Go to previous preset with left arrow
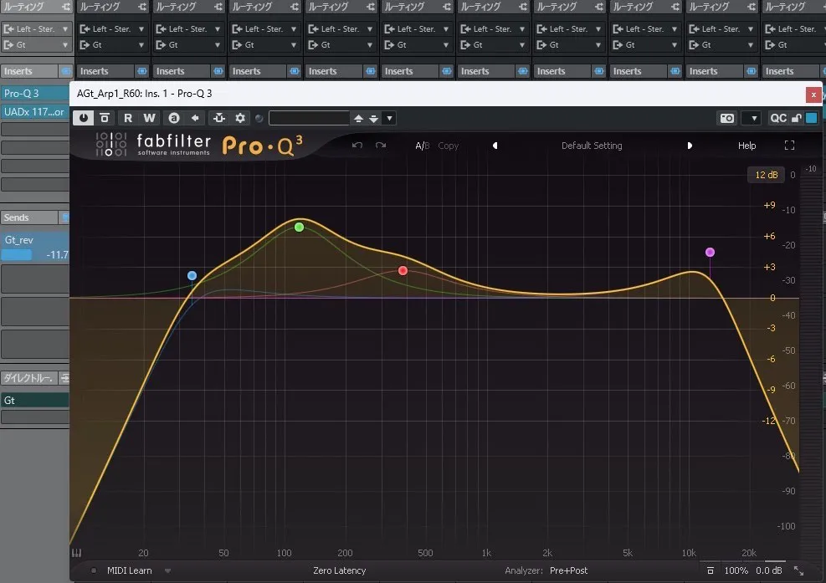The width and height of the screenshot is (826, 583). 495,146
